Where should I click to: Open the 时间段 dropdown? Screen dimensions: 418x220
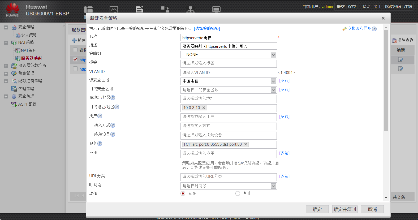tap(273, 186)
